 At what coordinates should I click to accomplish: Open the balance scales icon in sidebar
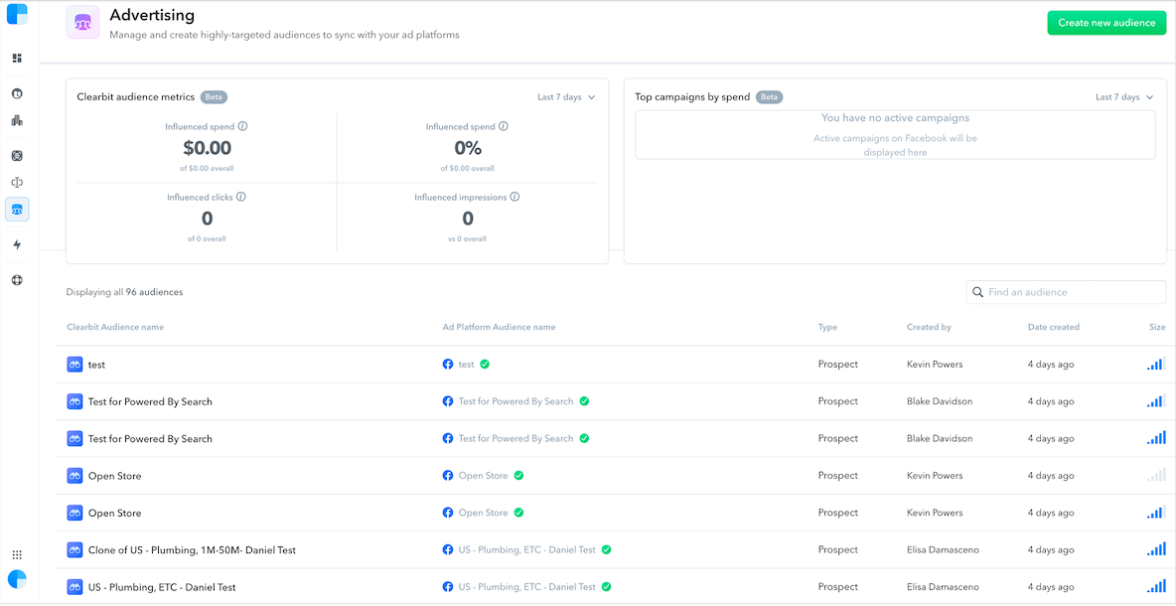[17, 182]
